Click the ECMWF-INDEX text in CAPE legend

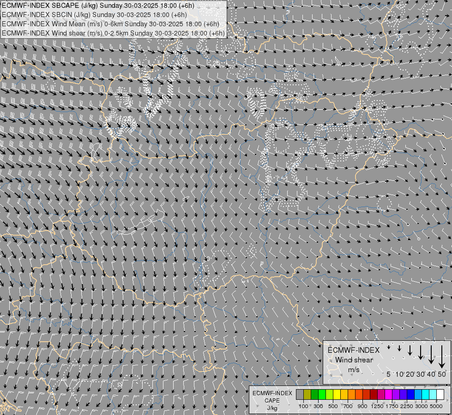[x=272, y=393]
